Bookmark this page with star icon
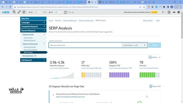 144,7
